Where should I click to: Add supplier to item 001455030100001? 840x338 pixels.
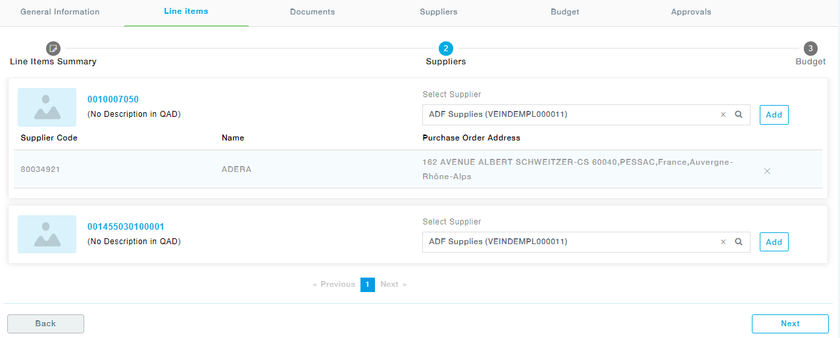(x=774, y=242)
